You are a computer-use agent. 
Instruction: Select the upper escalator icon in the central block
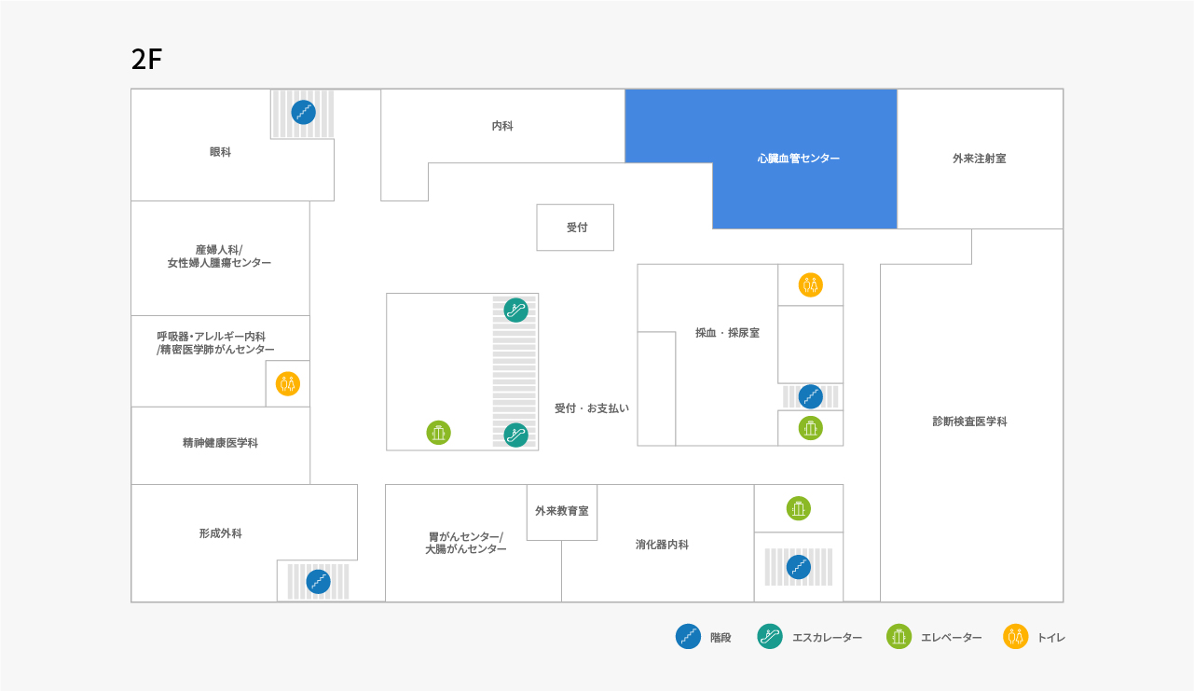tap(516, 311)
